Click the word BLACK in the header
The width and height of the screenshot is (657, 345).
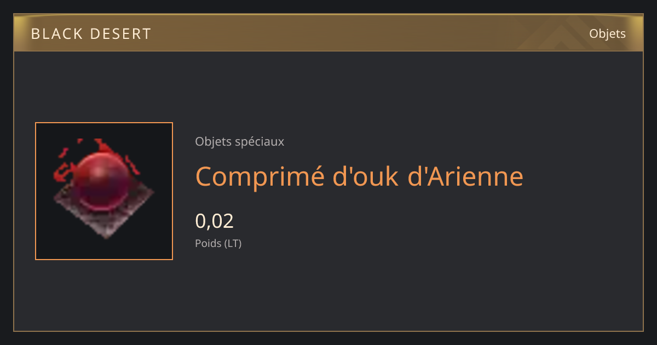click(x=55, y=34)
